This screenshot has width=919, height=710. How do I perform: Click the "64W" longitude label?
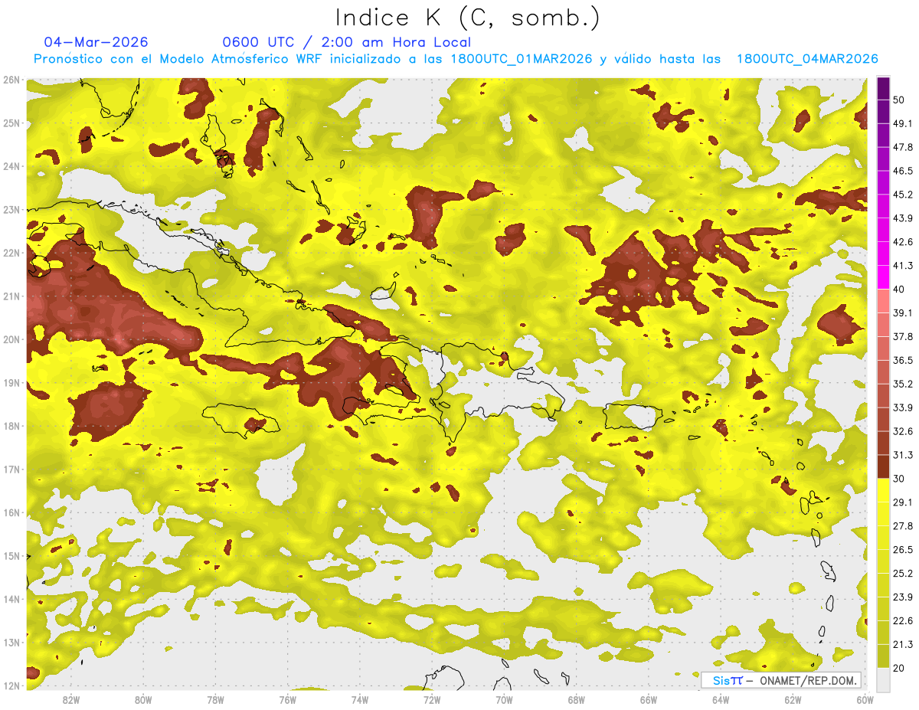click(721, 700)
